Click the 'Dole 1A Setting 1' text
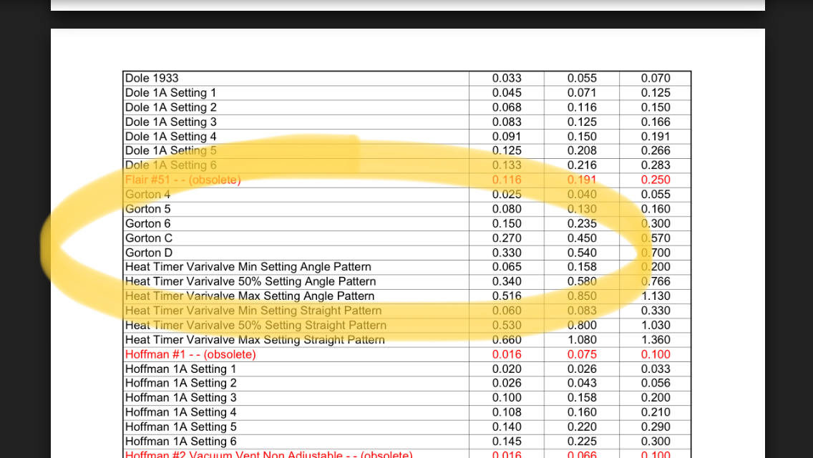The width and height of the screenshot is (813, 458). 170,93
